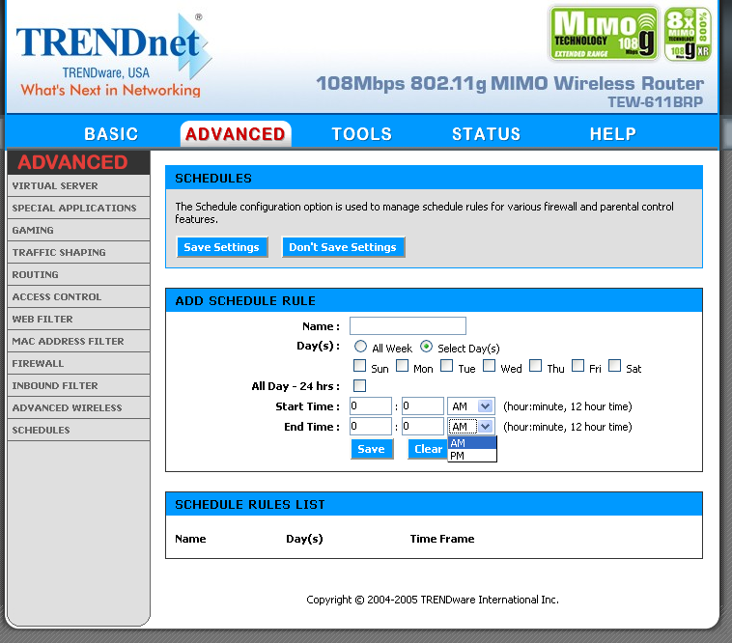
Task: Click the Clear button
Action: point(428,449)
